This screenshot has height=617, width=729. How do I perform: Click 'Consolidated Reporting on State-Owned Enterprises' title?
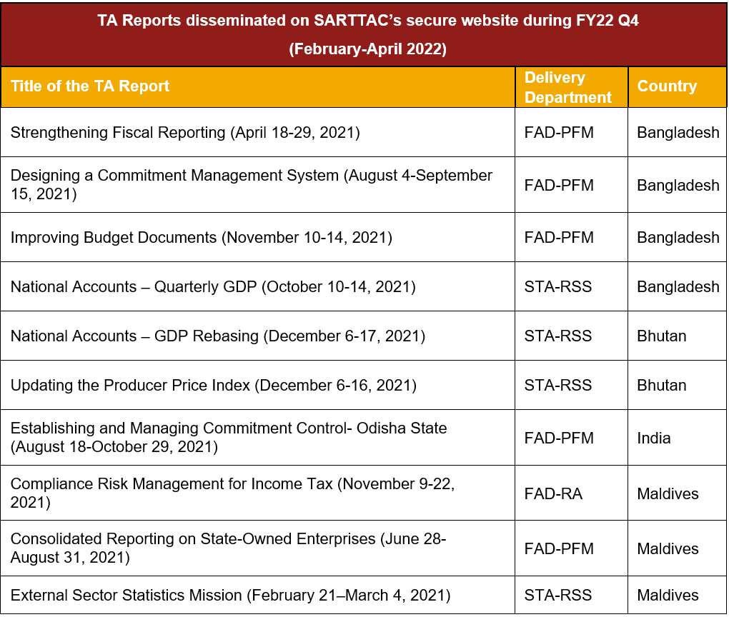193,538
